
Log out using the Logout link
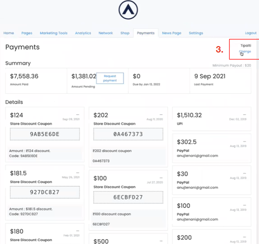[x=251, y=33]
